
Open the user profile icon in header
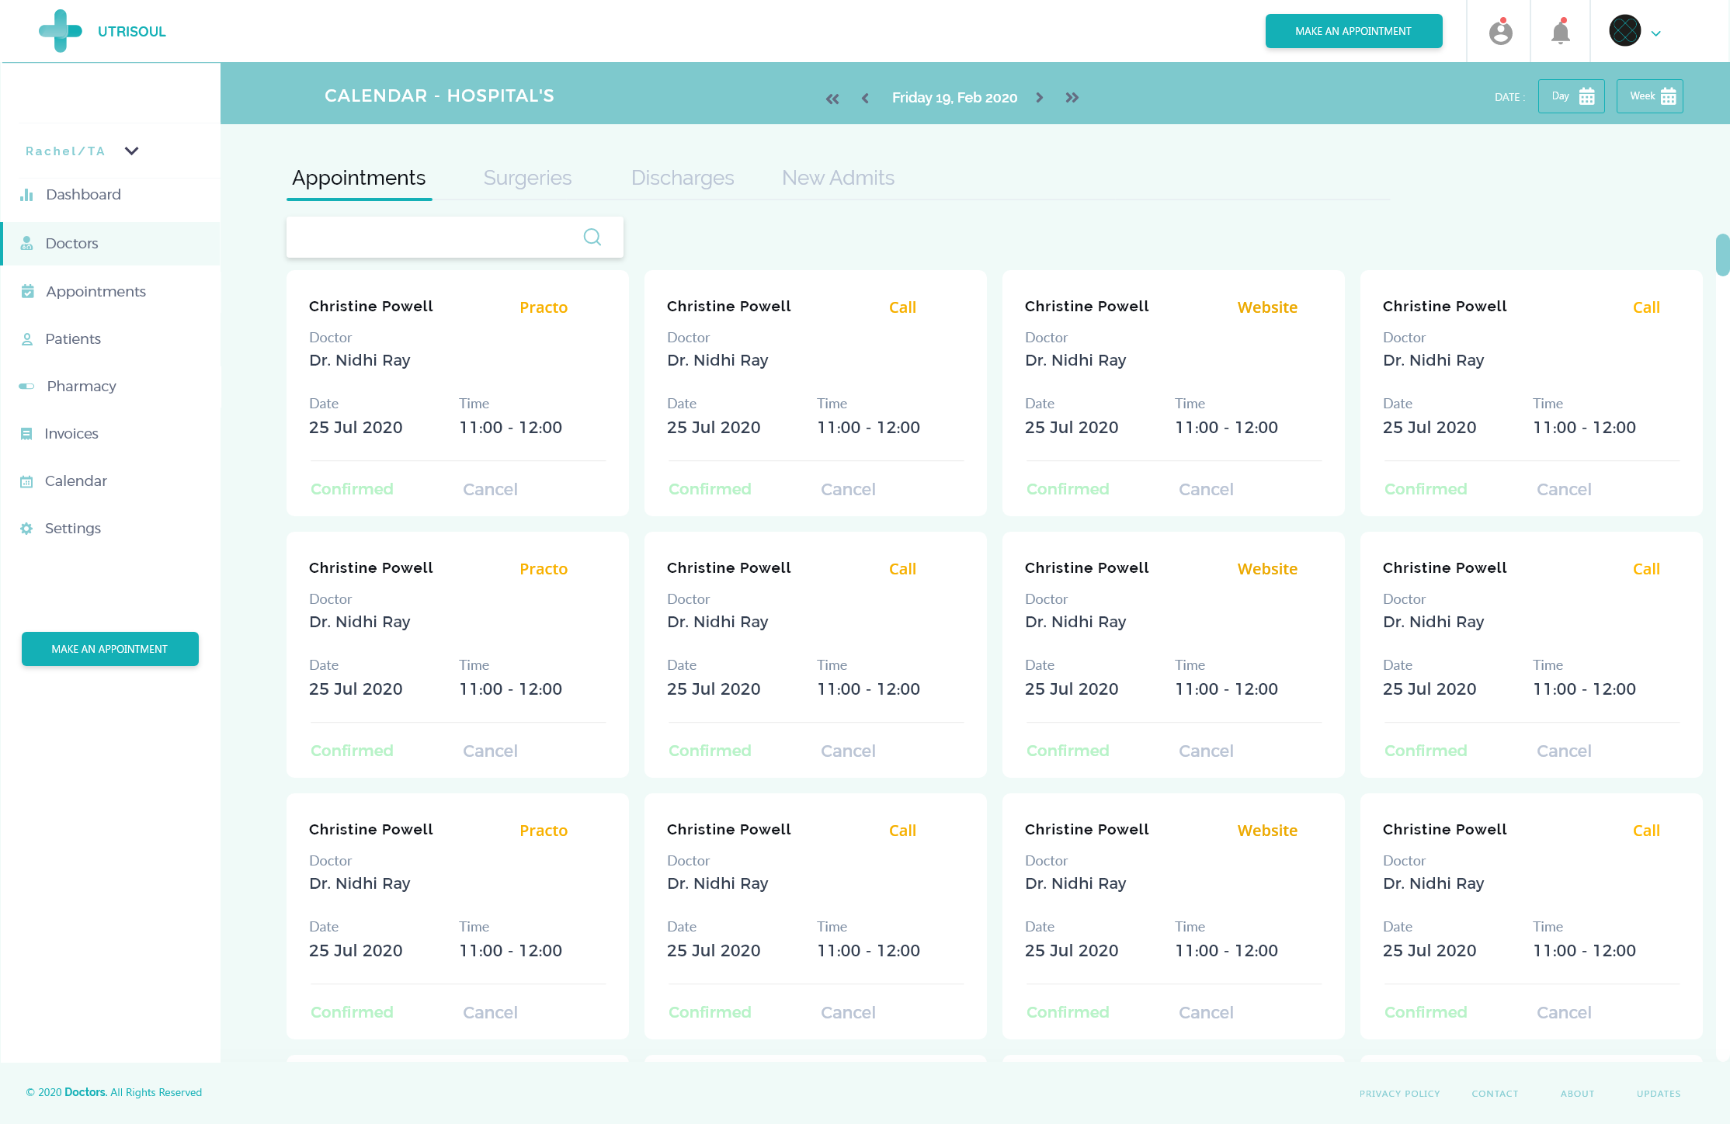[x=1500, y=32]
